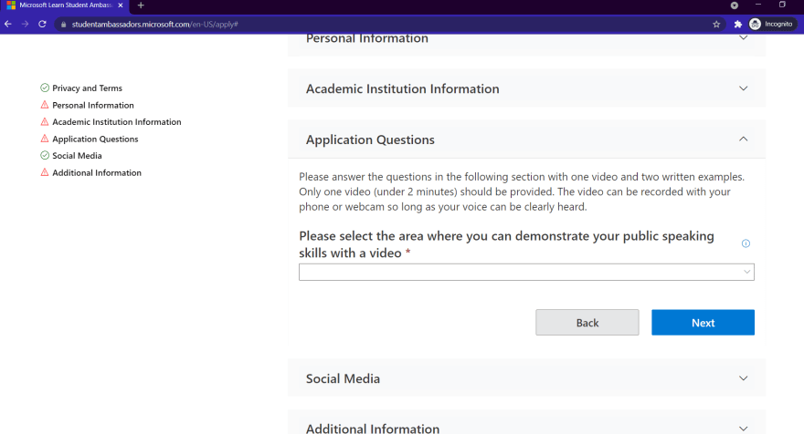Click the Incognito profile icon
This screenshot has height=434, width=804.
(x=755, y=24)
